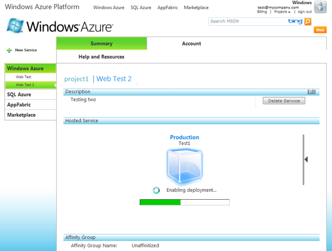Screen dimensions: 332x251
Task: Click the Edit link in Description
Action: 312,92
